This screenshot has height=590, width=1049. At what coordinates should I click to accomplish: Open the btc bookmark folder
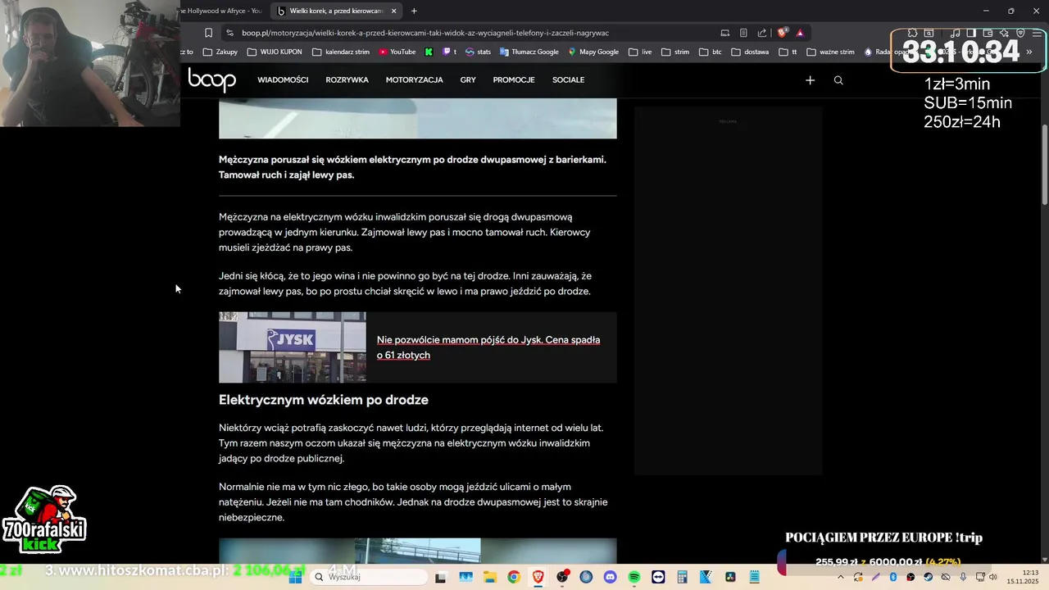point(710,52)
